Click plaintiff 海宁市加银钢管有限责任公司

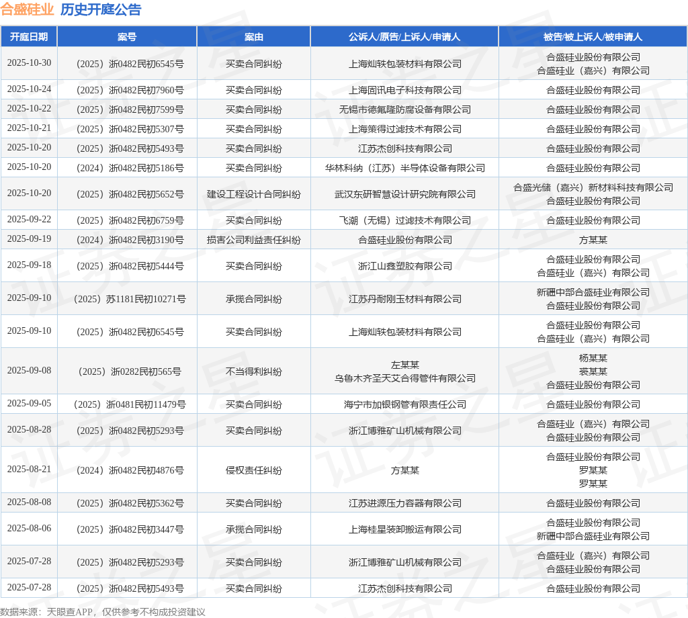(404, 404)
